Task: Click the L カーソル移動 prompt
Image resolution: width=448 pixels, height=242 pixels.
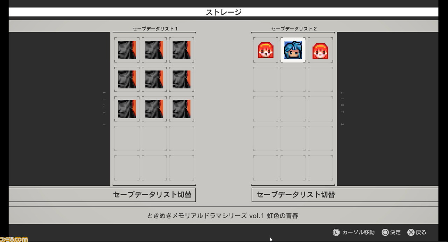Action: pyautogui.click(x=353, y=232)
